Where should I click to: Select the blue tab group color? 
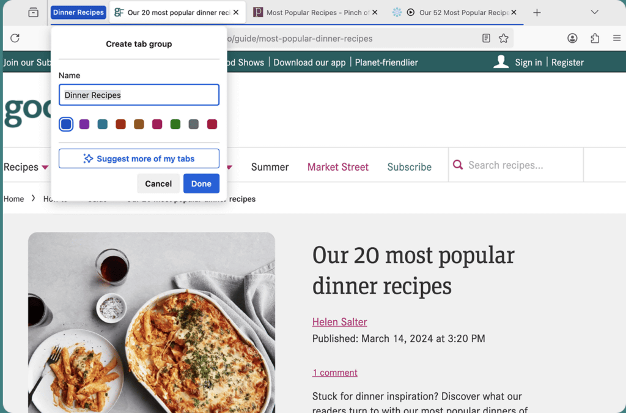point(66,124)
